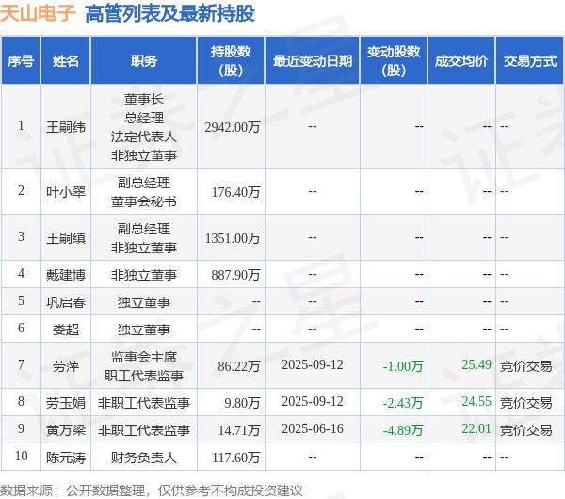Click serial number 10 in the table
The width and height of the screenshot is (565, 499).
tap(21, 456)
